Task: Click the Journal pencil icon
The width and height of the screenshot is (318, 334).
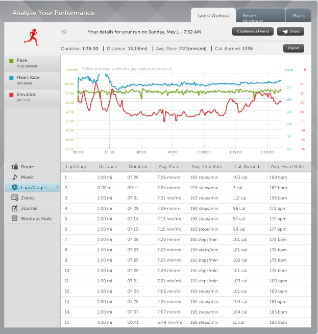Action: [x=15, y=208]
